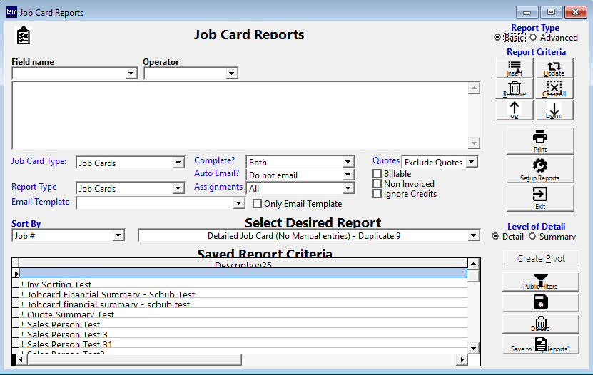Enable the Billable checkbox
Viewport: 593px width, 375px height.
click(x=377, y=174)
